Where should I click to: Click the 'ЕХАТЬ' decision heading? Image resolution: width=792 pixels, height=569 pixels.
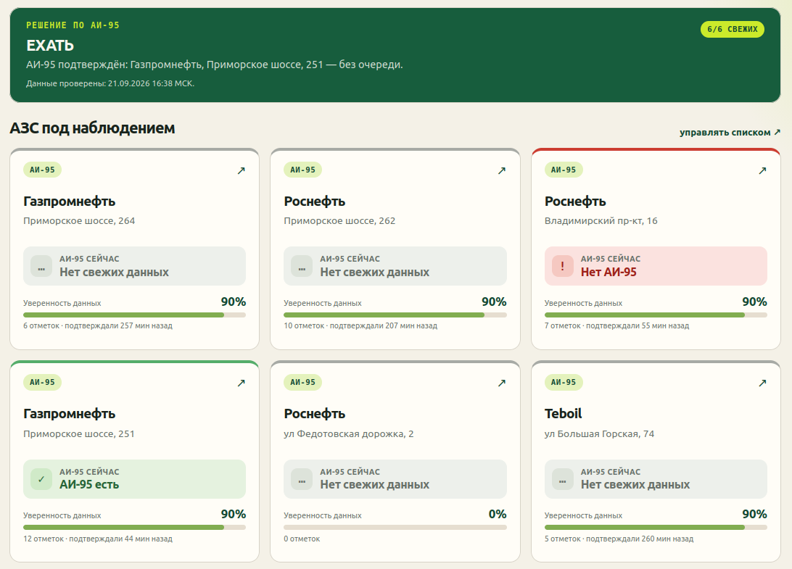pos(50,46)
